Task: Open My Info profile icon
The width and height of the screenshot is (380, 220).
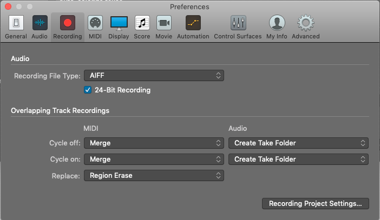Action: tap(278, 24)
